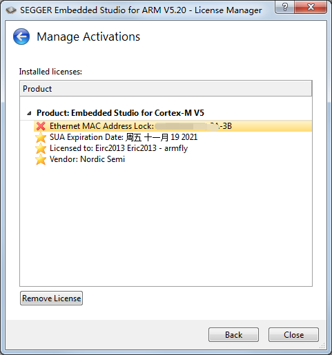
Task: Click the star icon next to Vendor: Nordic Semi
Action: (x=41, y=159)
